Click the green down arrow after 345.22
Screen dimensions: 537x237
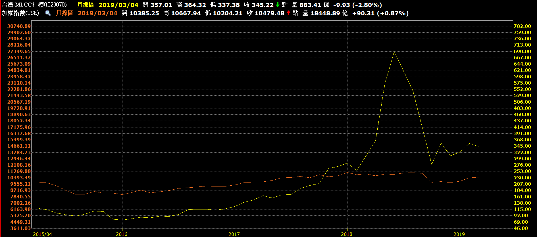point(278,5)
